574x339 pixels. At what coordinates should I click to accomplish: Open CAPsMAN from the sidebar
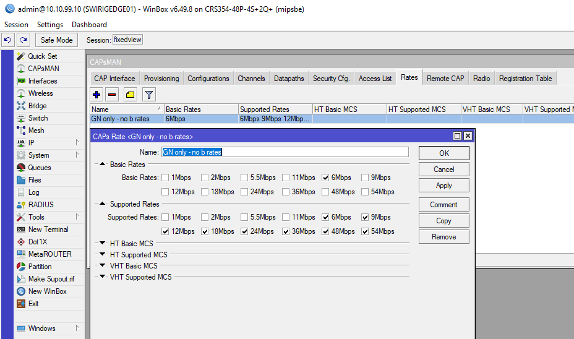click(43, 69)
